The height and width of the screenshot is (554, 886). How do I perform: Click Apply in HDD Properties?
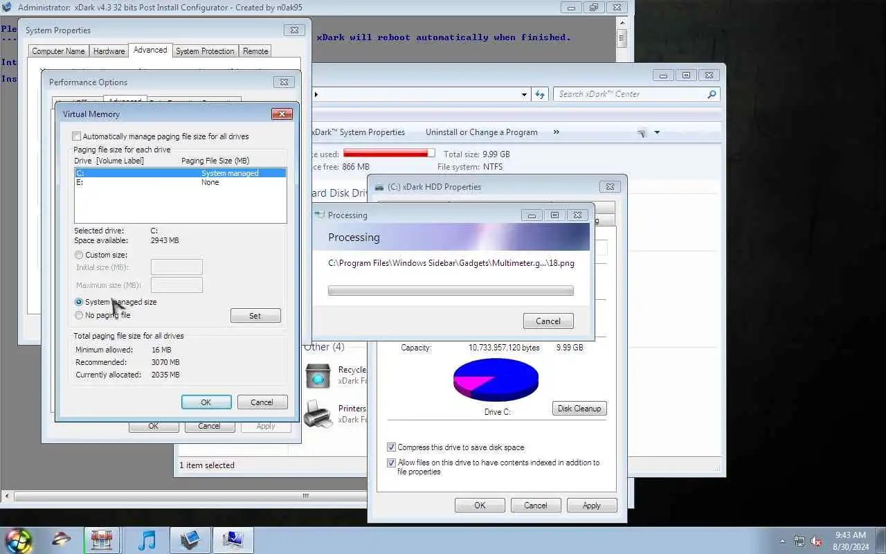tap(592, 506)
